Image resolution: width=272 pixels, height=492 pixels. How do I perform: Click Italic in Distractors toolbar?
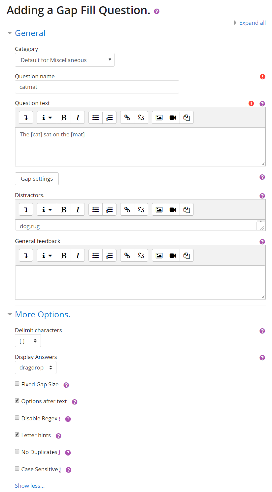tap(78, 210)
